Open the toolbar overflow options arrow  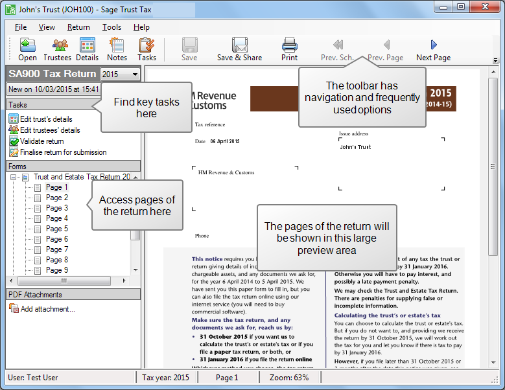496,60
